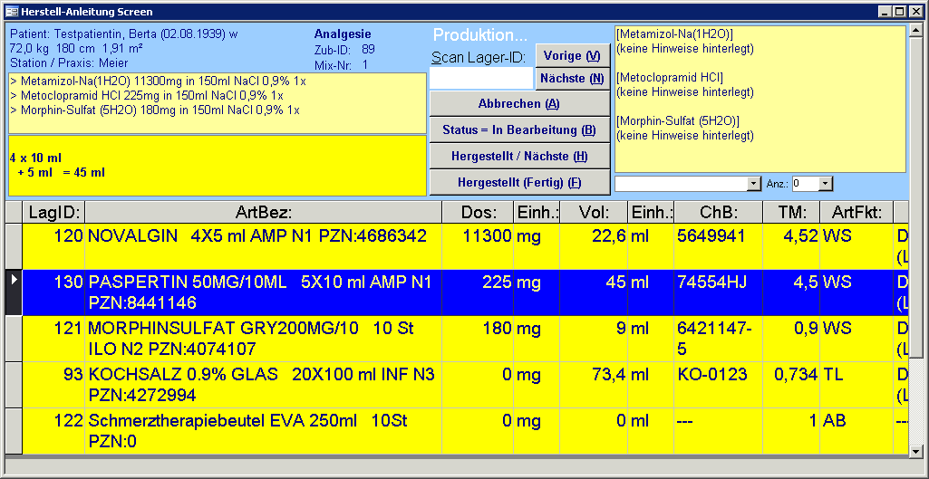Open the wide combo box dropdown arrow
This screenshot has height=479, width=929.
(754, 184)
